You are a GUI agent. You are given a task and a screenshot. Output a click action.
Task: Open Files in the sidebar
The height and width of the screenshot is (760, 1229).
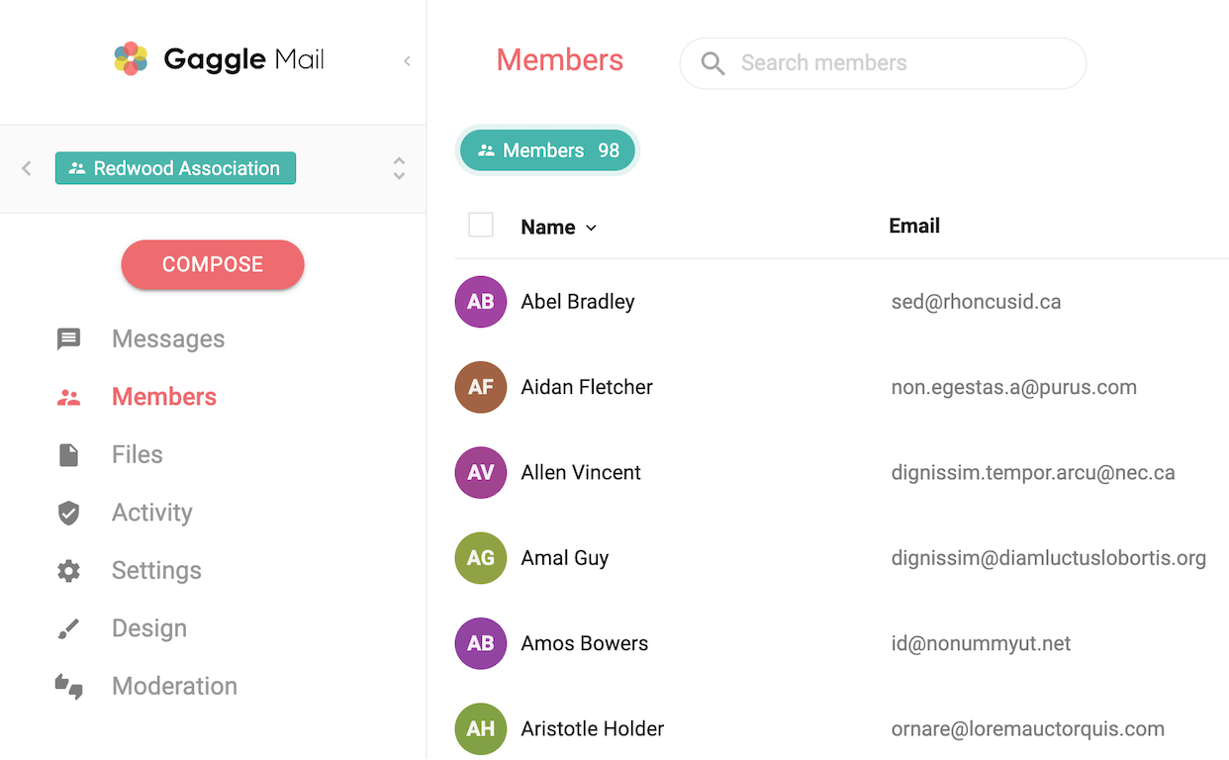(138, 455)
